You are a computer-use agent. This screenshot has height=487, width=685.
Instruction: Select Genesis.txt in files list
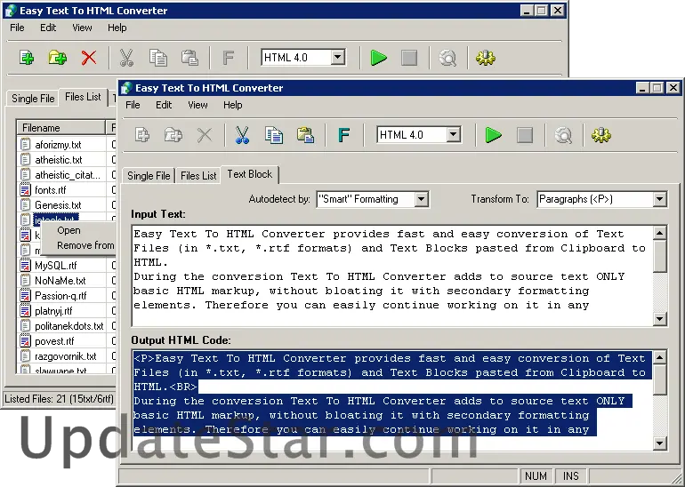click(58, 205)
